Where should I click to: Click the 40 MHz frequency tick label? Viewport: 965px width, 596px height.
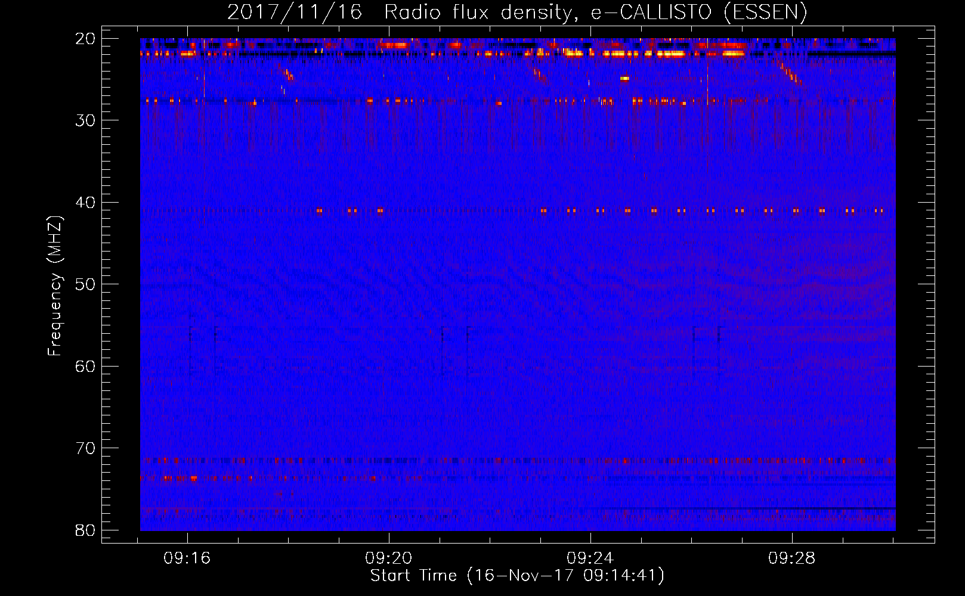pos(85,203)
